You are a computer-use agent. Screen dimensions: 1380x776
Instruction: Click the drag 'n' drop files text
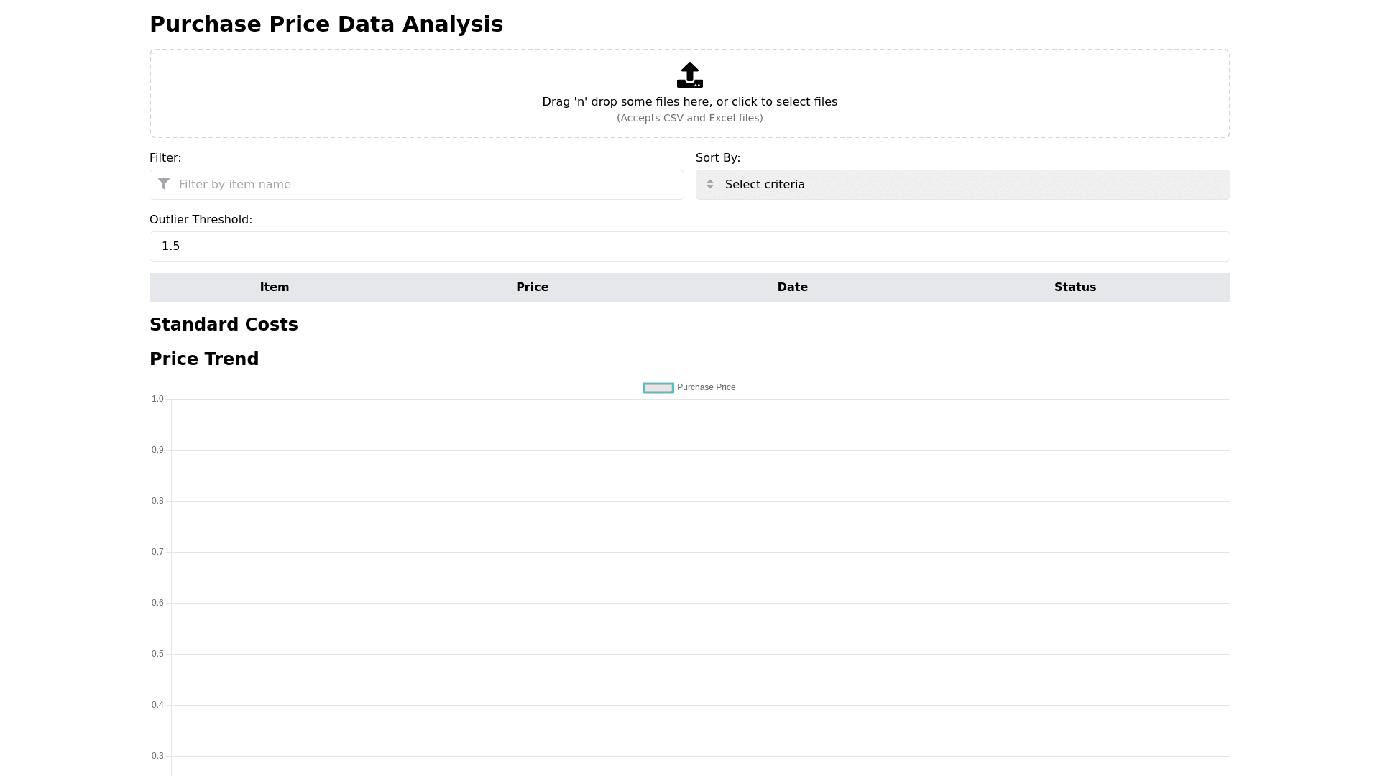(x=689, y=102)
